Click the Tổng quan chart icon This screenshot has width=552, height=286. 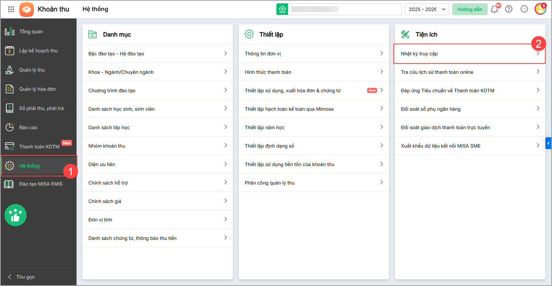9,31
